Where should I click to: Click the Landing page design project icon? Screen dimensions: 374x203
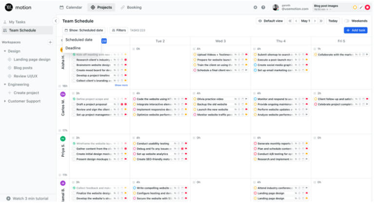click(x=10, y=59)
